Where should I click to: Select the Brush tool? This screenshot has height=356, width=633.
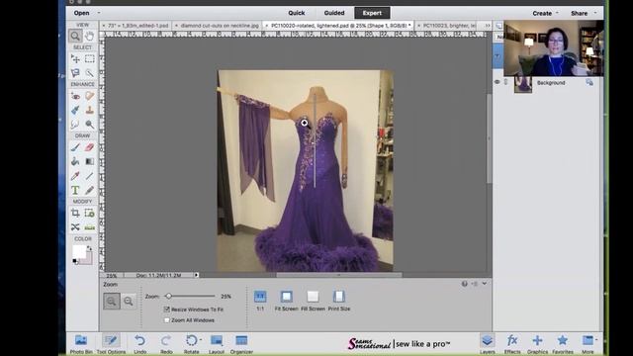(x=75, y=147)
